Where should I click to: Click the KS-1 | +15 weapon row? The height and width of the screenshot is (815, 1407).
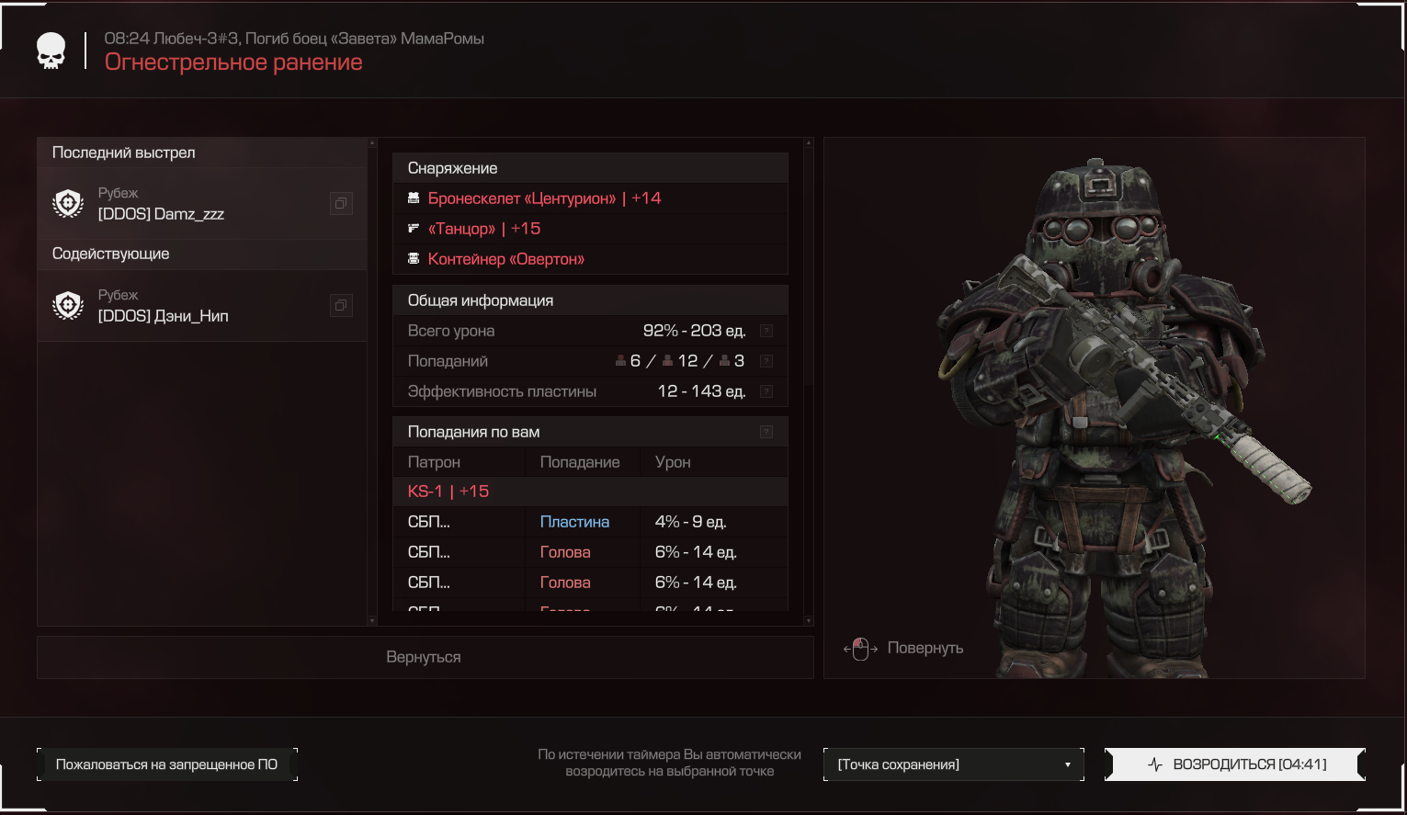[x=591, y=492]
